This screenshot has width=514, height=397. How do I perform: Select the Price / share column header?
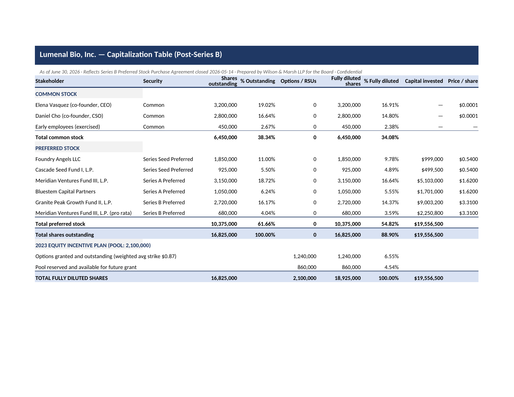click(x=463, y=81)
